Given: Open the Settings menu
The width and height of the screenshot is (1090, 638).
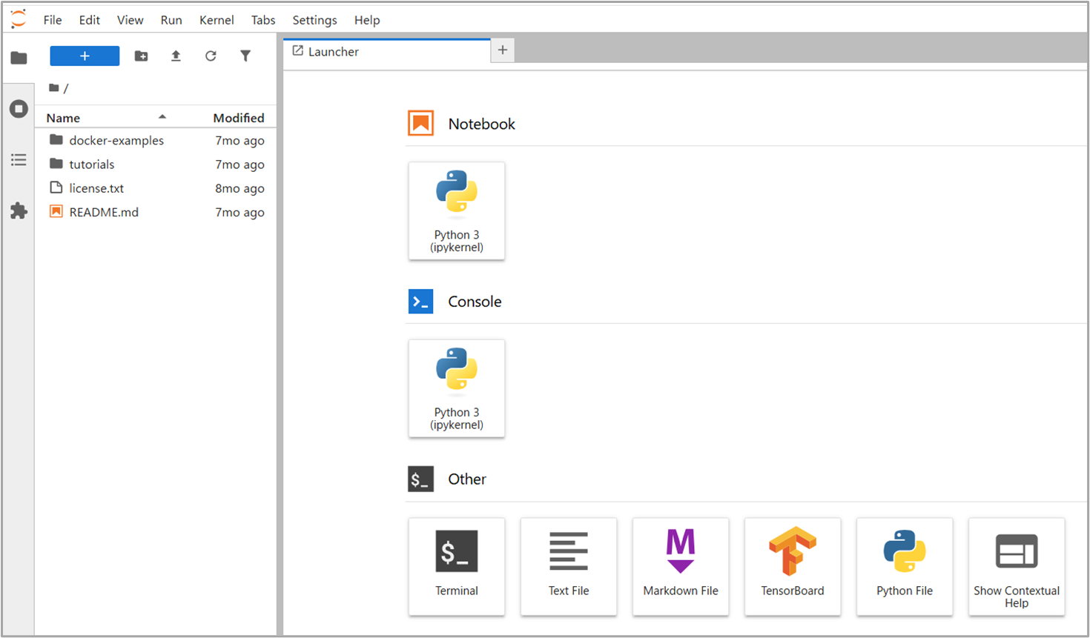Looking at the screenshot, I should click(x=314, y=20).
